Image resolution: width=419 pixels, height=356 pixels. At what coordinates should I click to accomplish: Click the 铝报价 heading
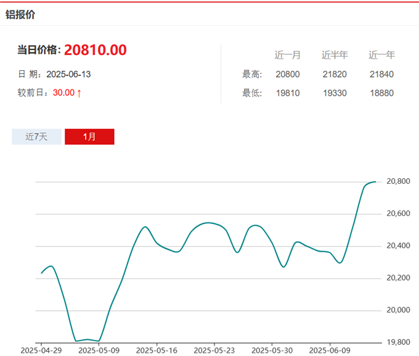coord(20,14)
